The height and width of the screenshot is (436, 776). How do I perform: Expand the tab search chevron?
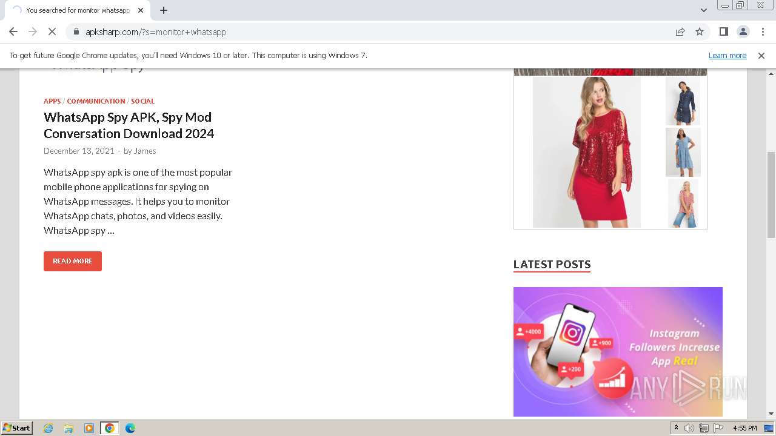coord(703,10)
